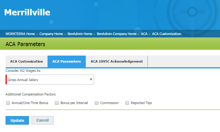The height and width of the screenshot is (132, 220).
Task: Check the Annual/One-Time Bonus checkbox
Action: 8,103
